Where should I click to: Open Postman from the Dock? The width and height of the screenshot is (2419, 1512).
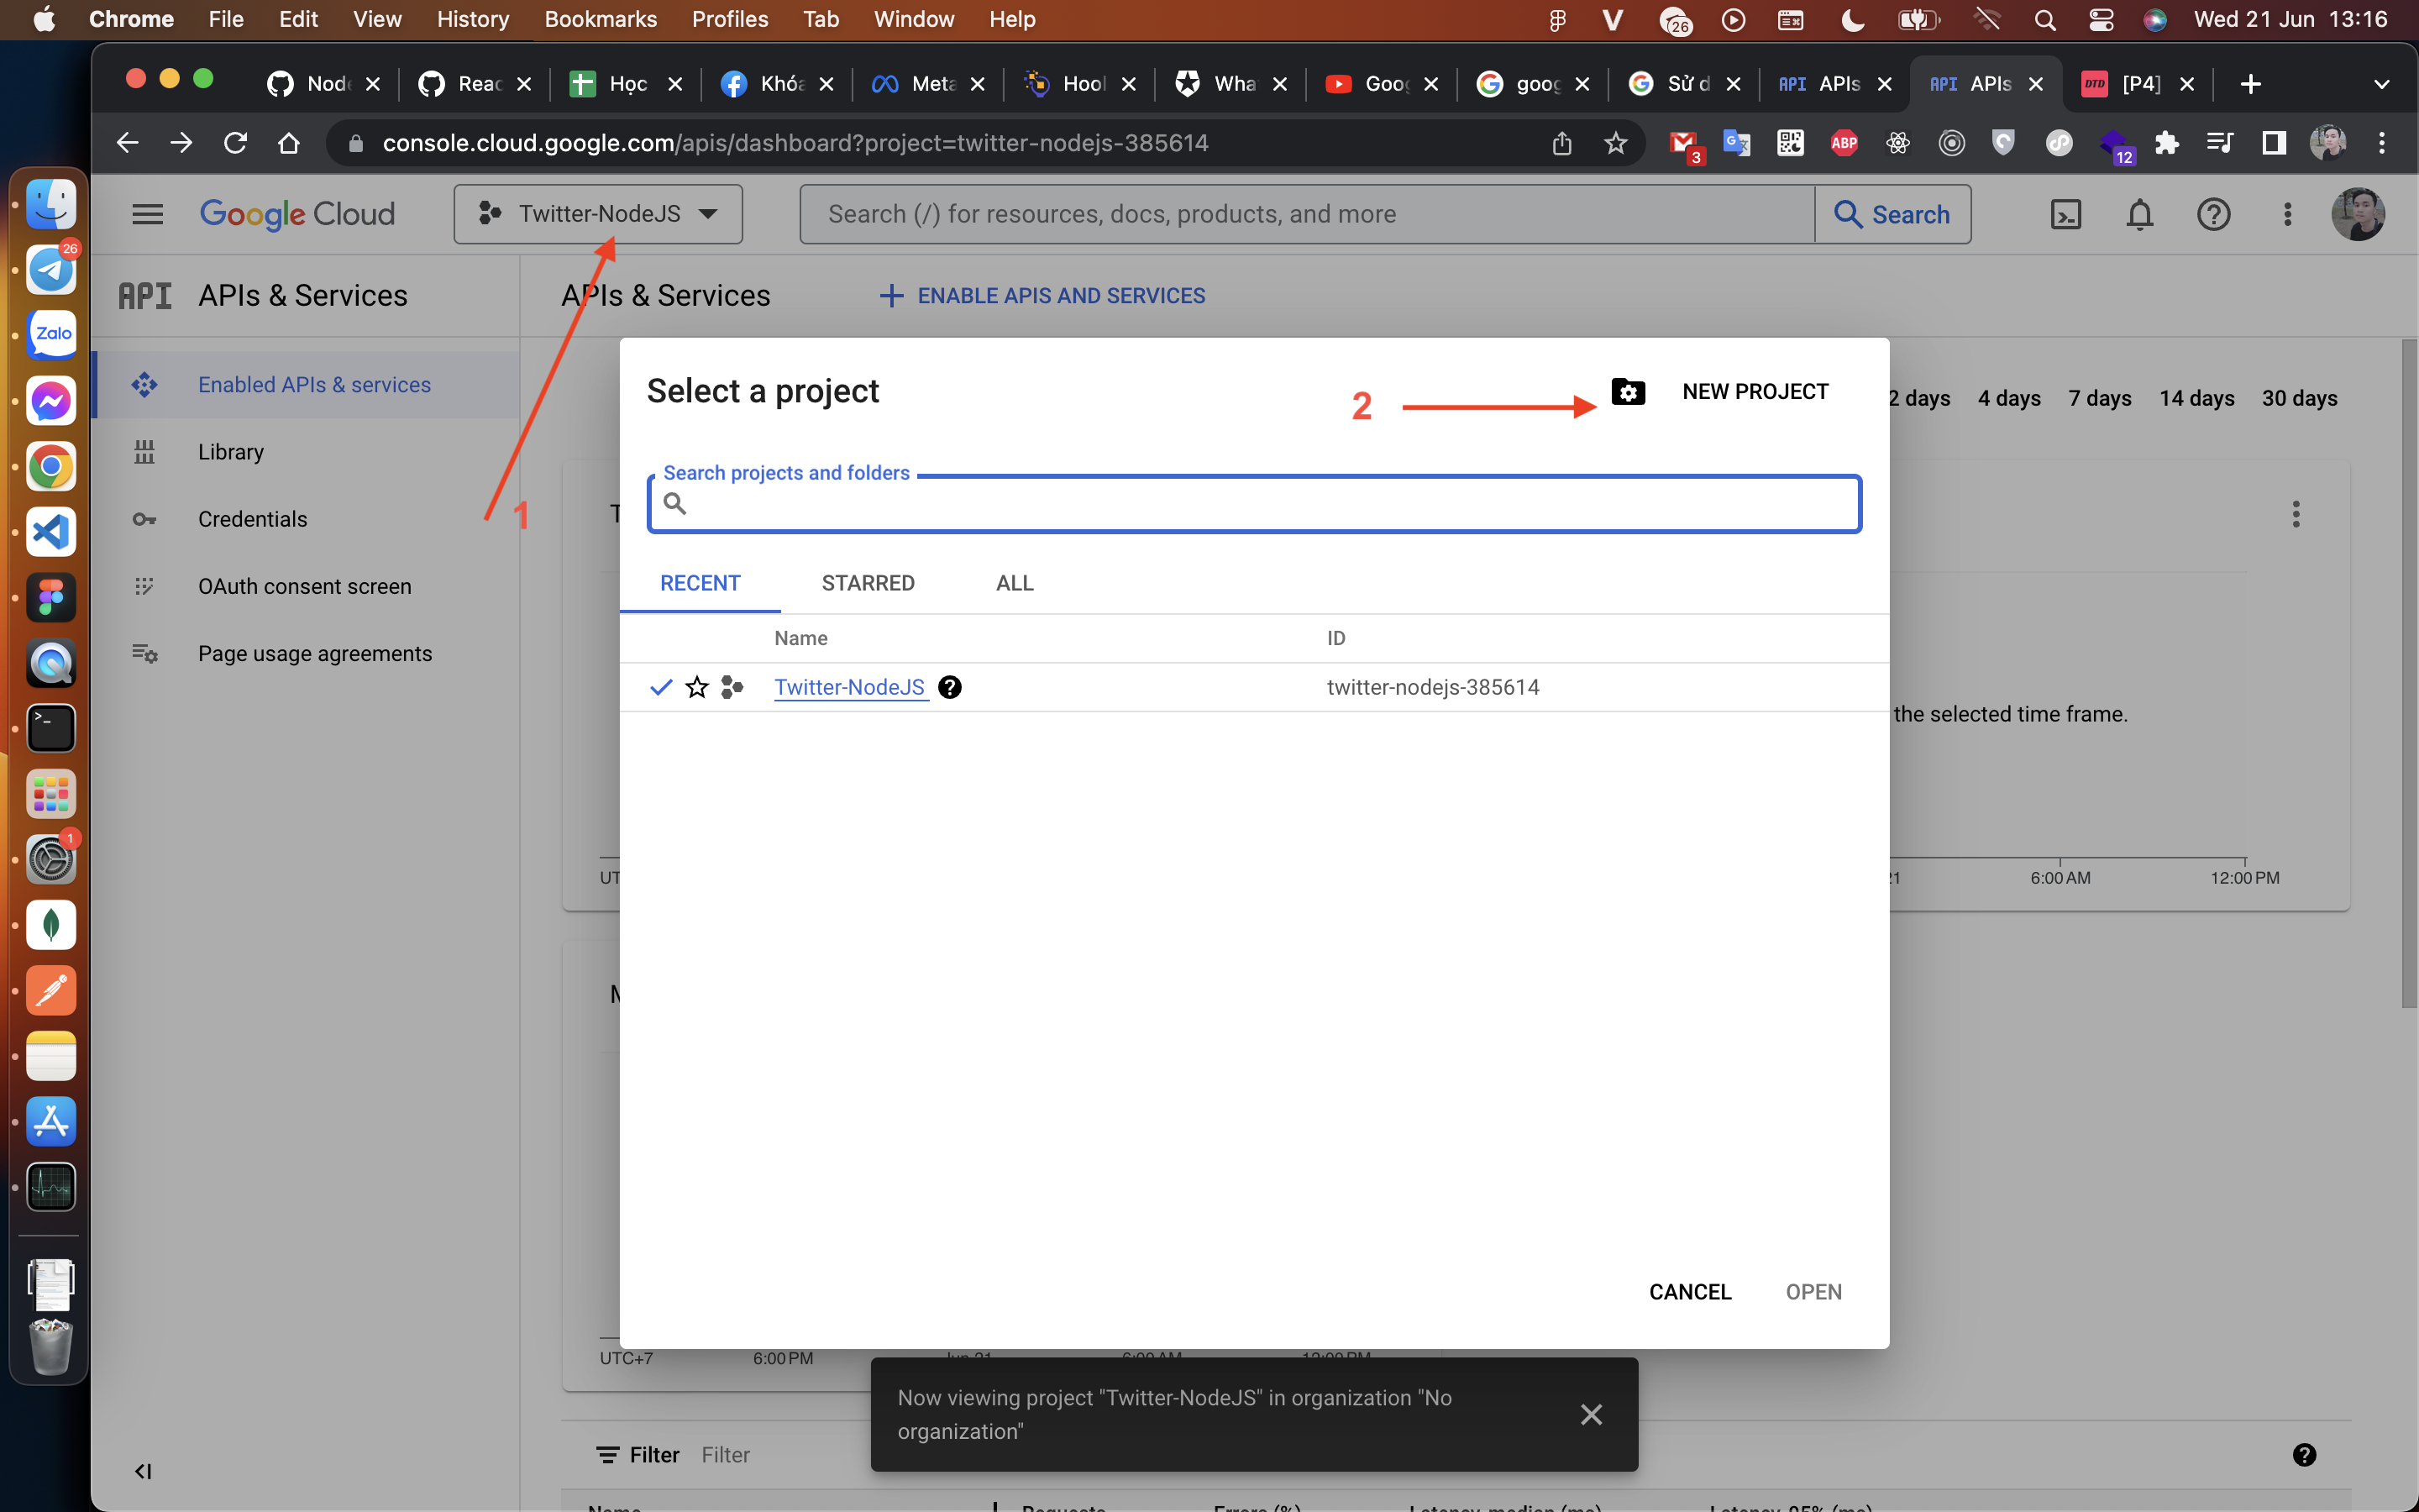(51, 990)
